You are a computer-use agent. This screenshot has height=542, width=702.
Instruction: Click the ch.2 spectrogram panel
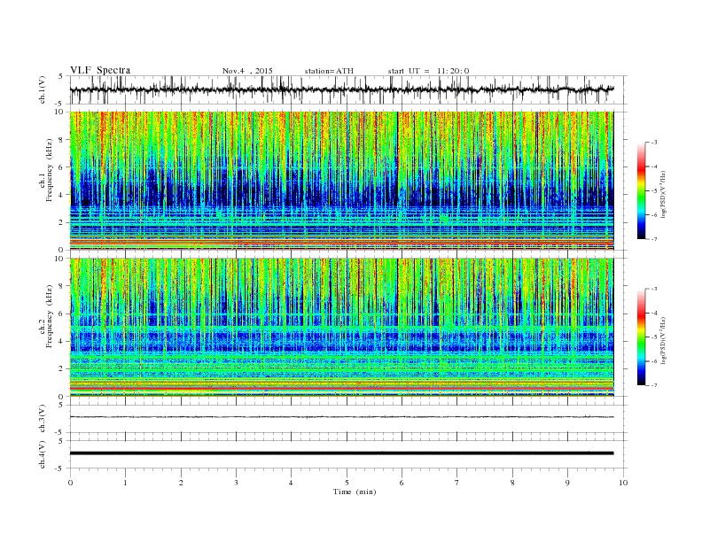(x=341, y=327)
